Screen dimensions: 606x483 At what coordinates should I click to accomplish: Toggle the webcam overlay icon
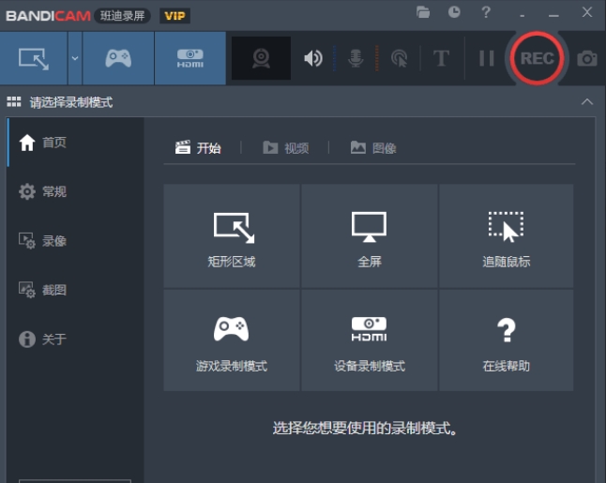(262, 58)
